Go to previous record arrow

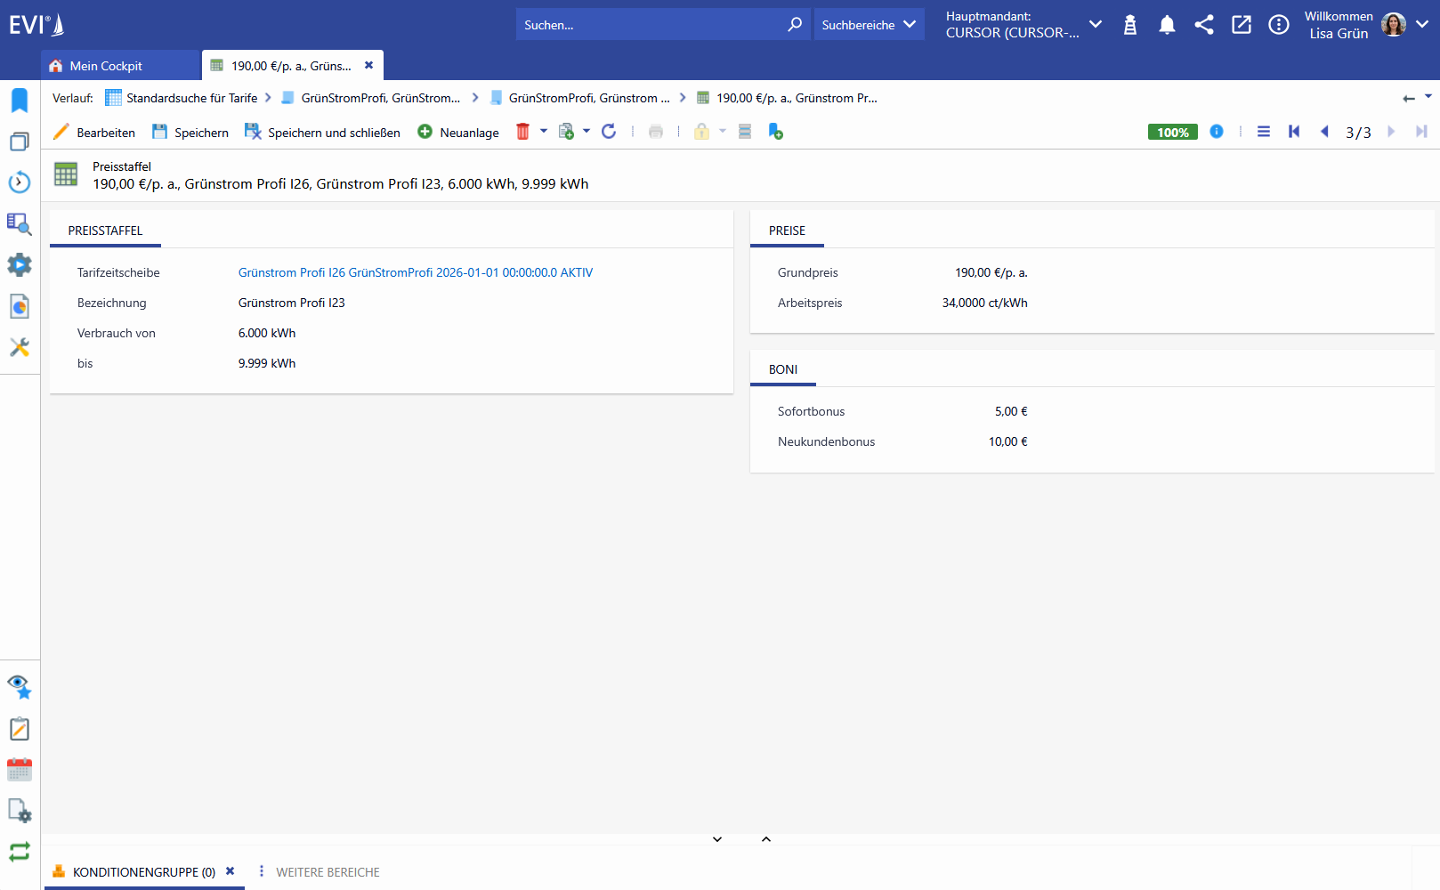click(x=1324, y=132)
